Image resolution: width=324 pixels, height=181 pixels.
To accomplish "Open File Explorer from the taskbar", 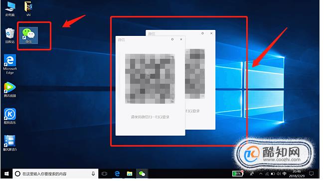I will coord(130,174).
